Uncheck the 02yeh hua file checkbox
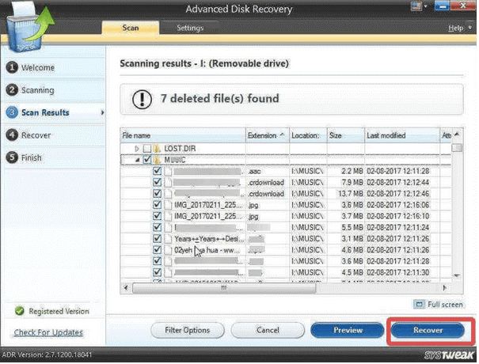This screenshot has height=364, width=479. click(157, 250)
